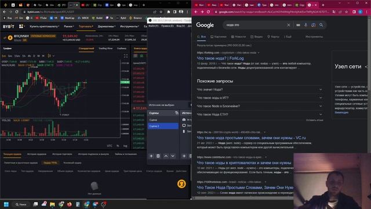Open Google on-screen keyboard
This screenshot has height=209, width=371.
[298, 25]
